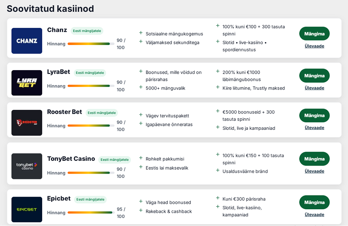
Task: Click the Rooster Bet logo
Action: click(27, 123)
